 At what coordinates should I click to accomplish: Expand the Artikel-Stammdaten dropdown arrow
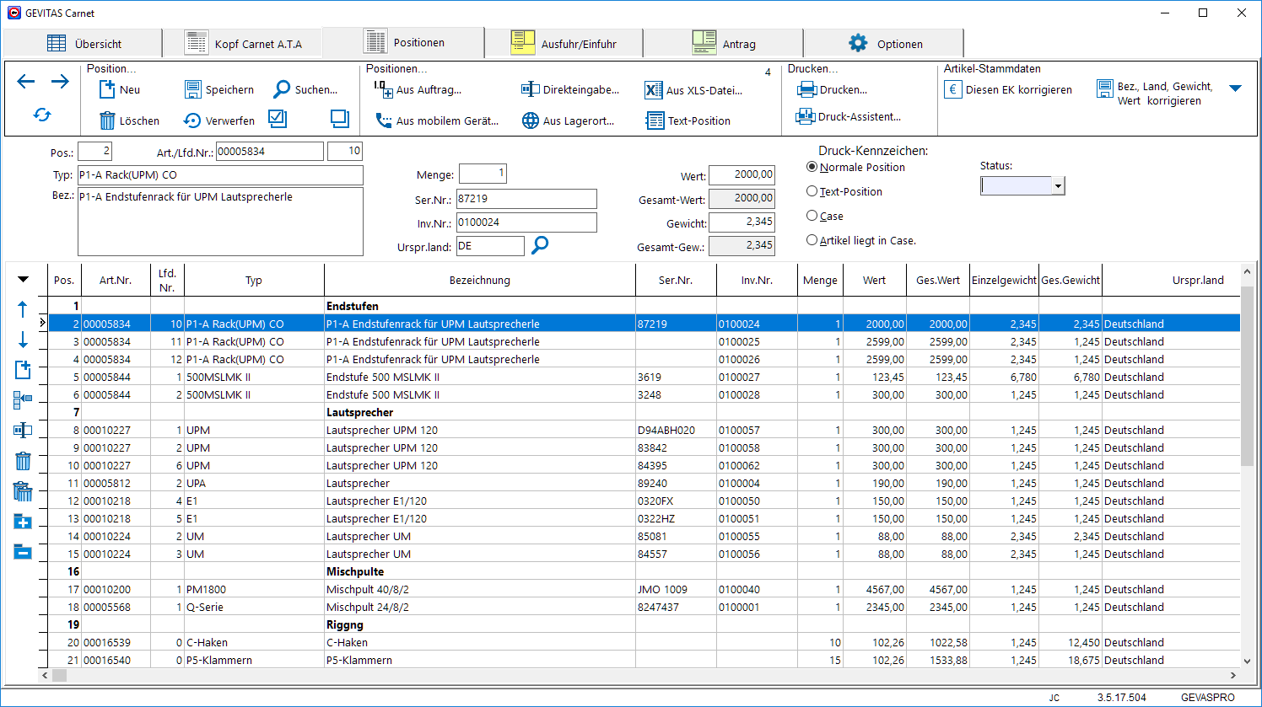click(x=1236, y=88)
